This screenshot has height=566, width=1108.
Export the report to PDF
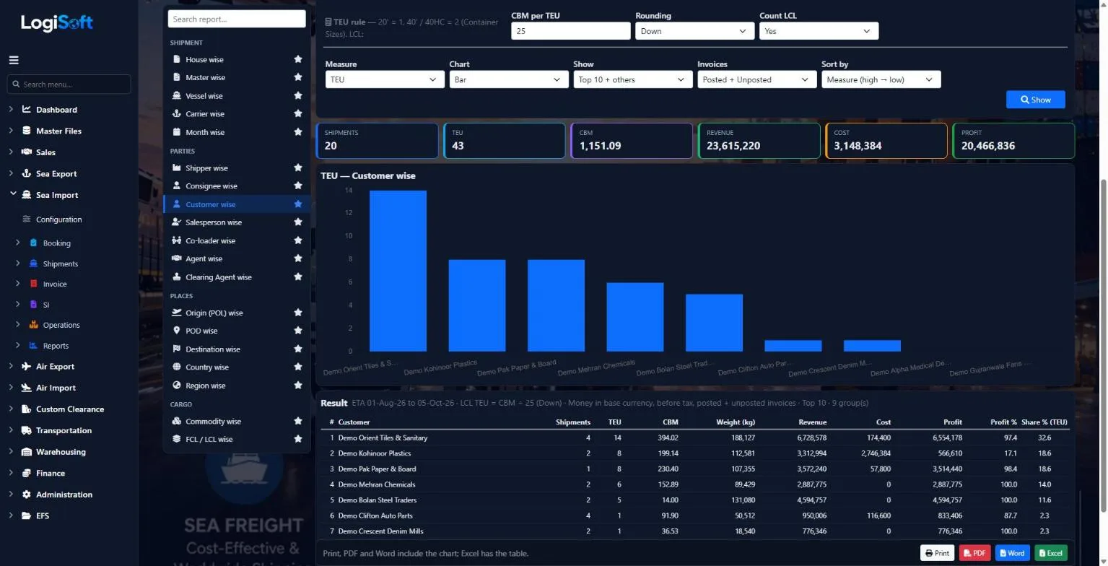(x=974, y=553)
